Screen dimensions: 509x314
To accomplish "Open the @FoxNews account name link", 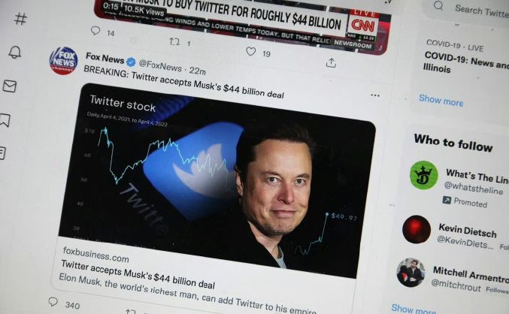I will [x=160, y=66].
